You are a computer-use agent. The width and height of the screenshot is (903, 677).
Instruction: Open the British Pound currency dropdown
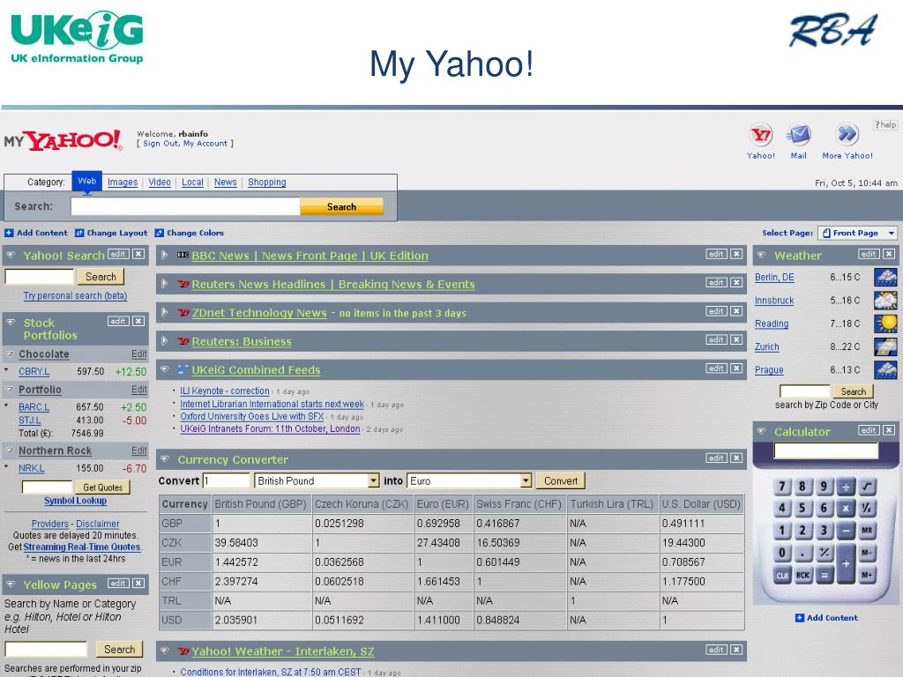pos(374,480)
